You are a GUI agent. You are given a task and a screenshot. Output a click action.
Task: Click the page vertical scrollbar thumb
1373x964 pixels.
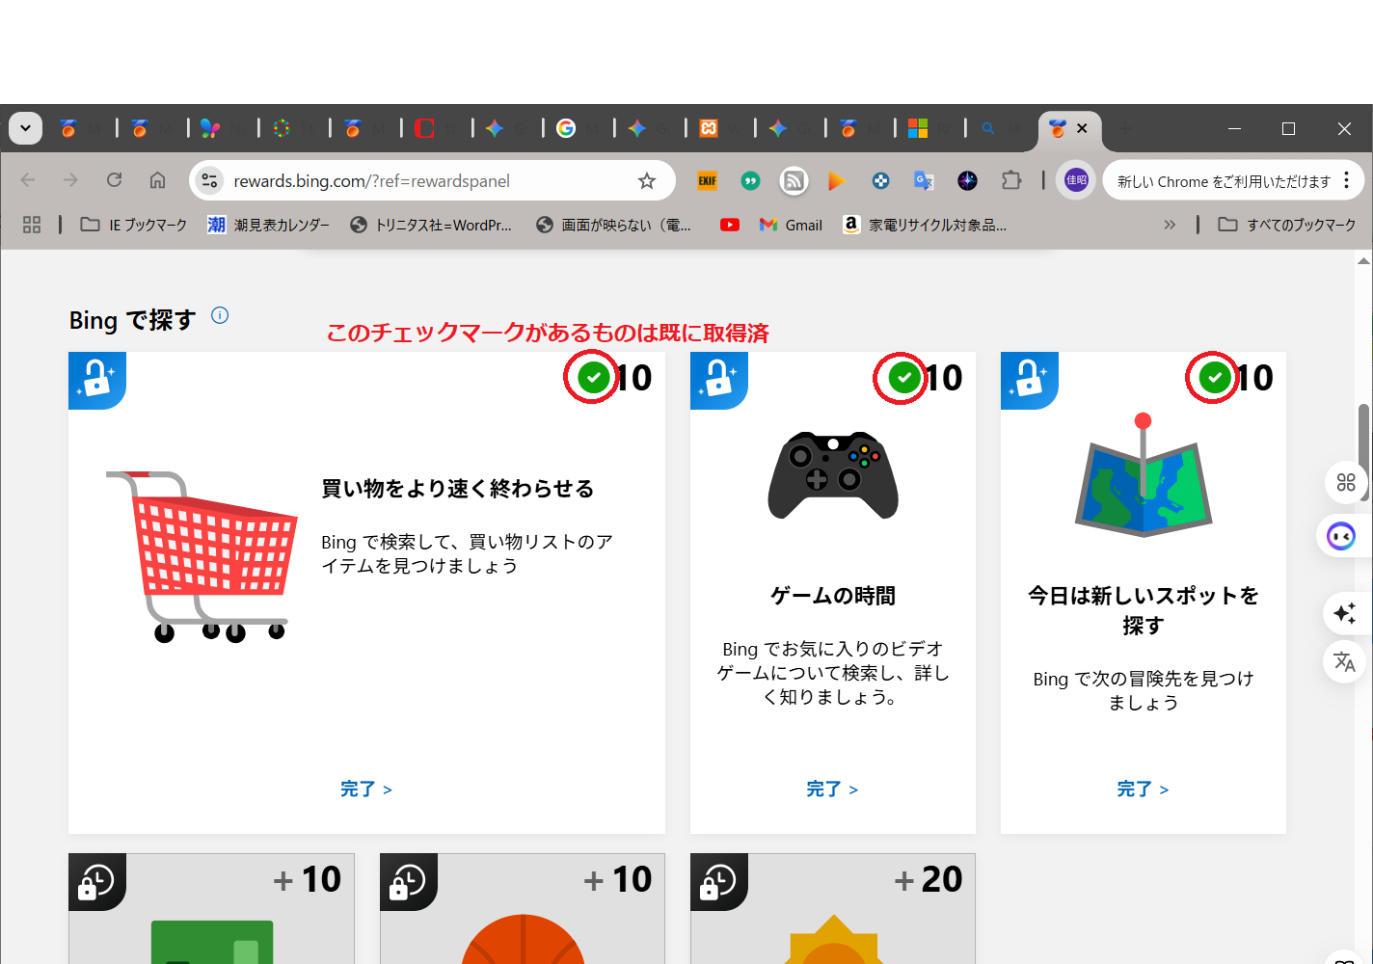(1364, 453)
